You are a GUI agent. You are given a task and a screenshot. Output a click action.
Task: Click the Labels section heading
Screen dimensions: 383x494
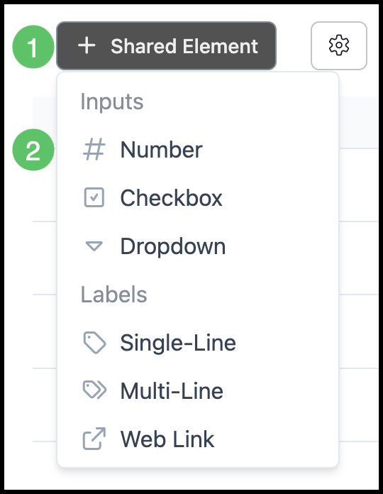point(114,295)
